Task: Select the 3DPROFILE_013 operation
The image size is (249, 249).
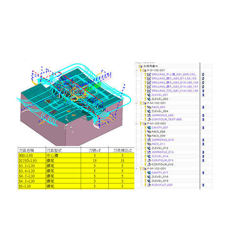Action: pos(163,152)
